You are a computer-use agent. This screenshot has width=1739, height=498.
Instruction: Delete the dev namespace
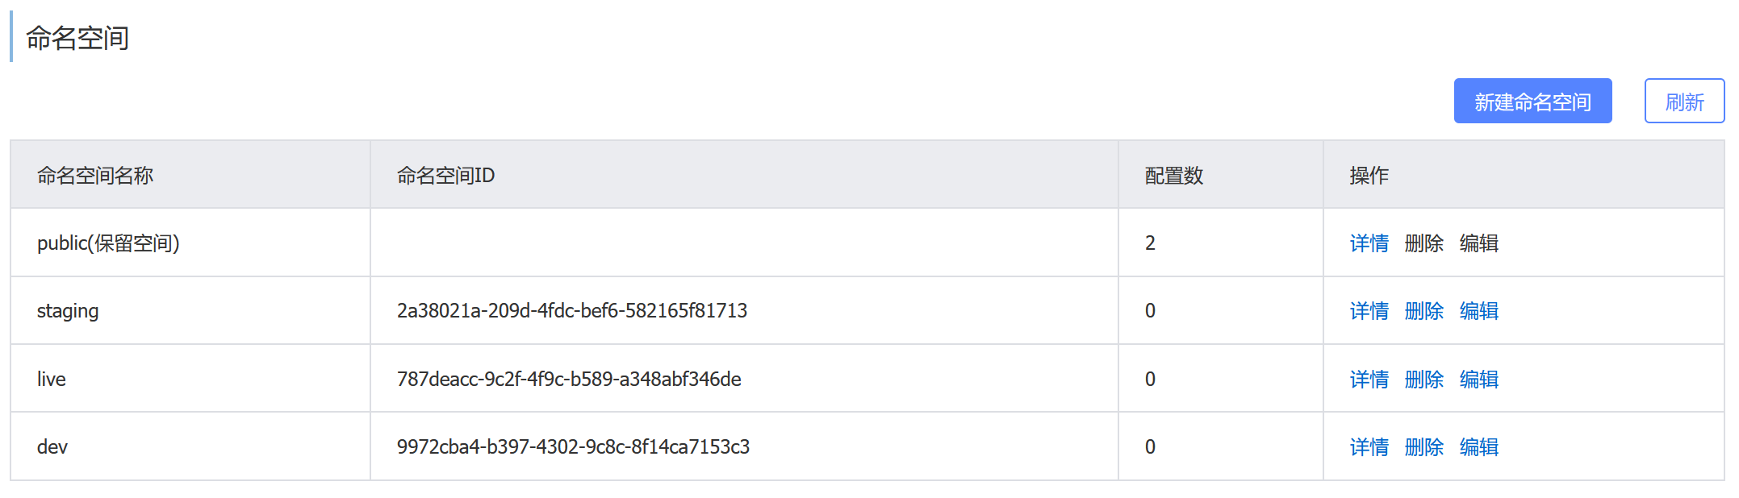[x=1424, y=446]
